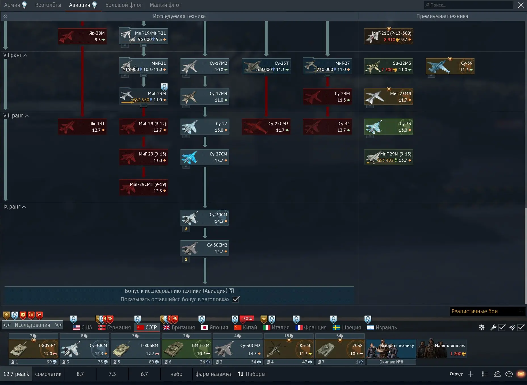This screenshot has width=527, height=385.
Task: Expand the МиГ-19/МиГ-21 vehicle group
Action: [x=144, y=45]
